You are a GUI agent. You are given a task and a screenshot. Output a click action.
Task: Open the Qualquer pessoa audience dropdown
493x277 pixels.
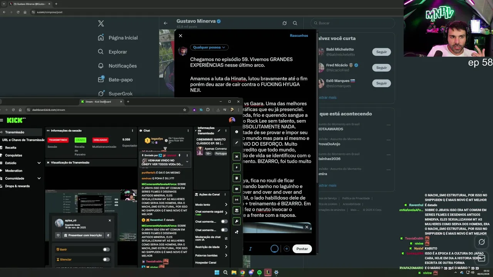209,47
